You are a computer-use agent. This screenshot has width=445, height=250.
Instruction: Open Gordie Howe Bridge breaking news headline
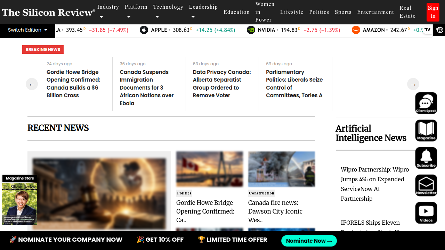[x=73, y=84]
